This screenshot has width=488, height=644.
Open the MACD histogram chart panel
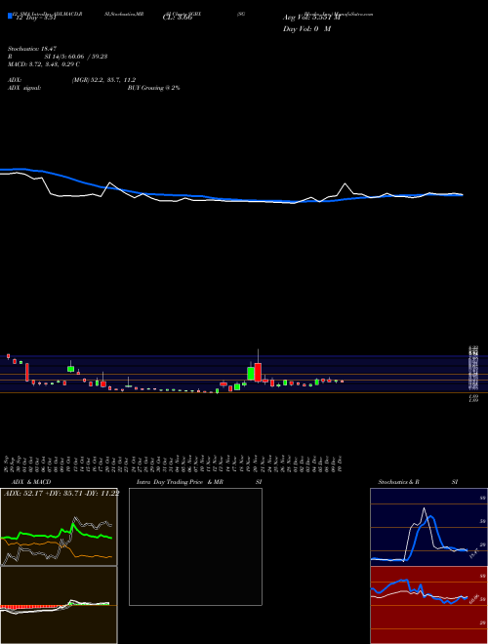point(59,605)
